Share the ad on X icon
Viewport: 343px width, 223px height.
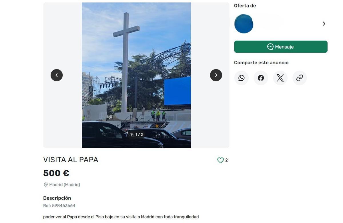tap(280, 78)
